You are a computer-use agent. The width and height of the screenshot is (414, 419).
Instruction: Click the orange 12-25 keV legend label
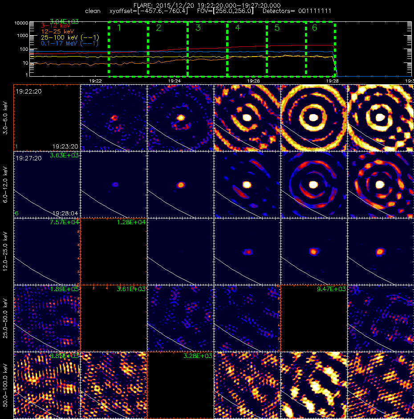(x=57, y=32)
